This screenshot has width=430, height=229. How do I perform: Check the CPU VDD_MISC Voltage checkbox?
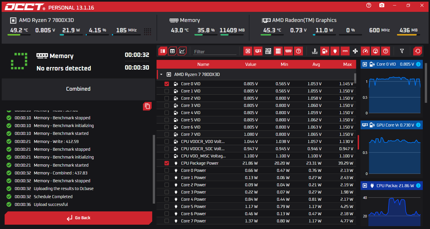pyautogui.click(x=167, y=156)
